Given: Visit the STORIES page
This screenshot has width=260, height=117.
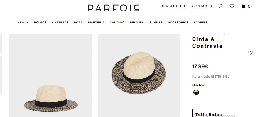Looking at the screenshot, I should [x=201, y=23].
